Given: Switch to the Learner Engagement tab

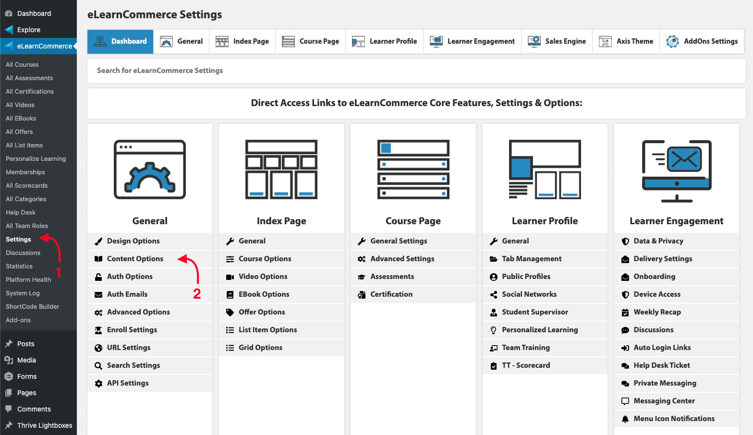Looking at the screenshot, I should click(473, 41).
